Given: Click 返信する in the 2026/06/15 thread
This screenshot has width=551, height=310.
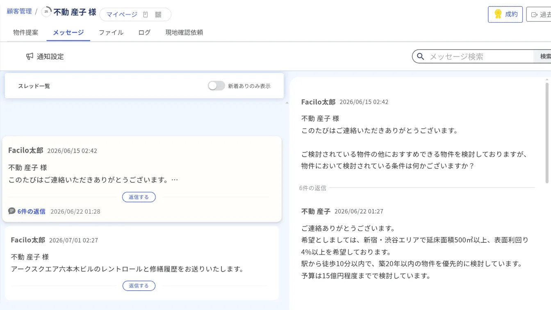Looking at the screenshot, I should pos(139,197).
